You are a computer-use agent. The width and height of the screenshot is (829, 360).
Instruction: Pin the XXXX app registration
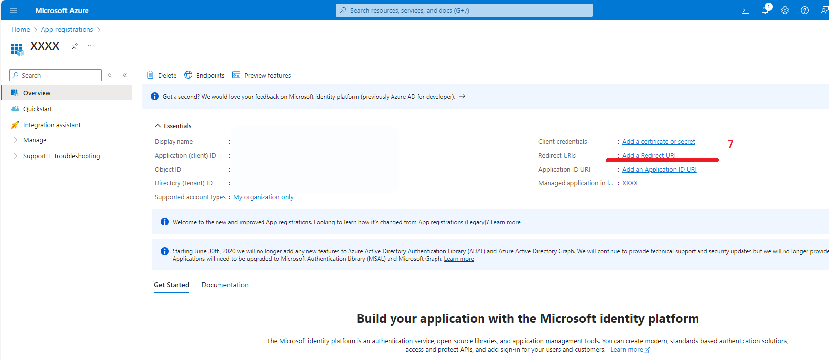[75, 46]
